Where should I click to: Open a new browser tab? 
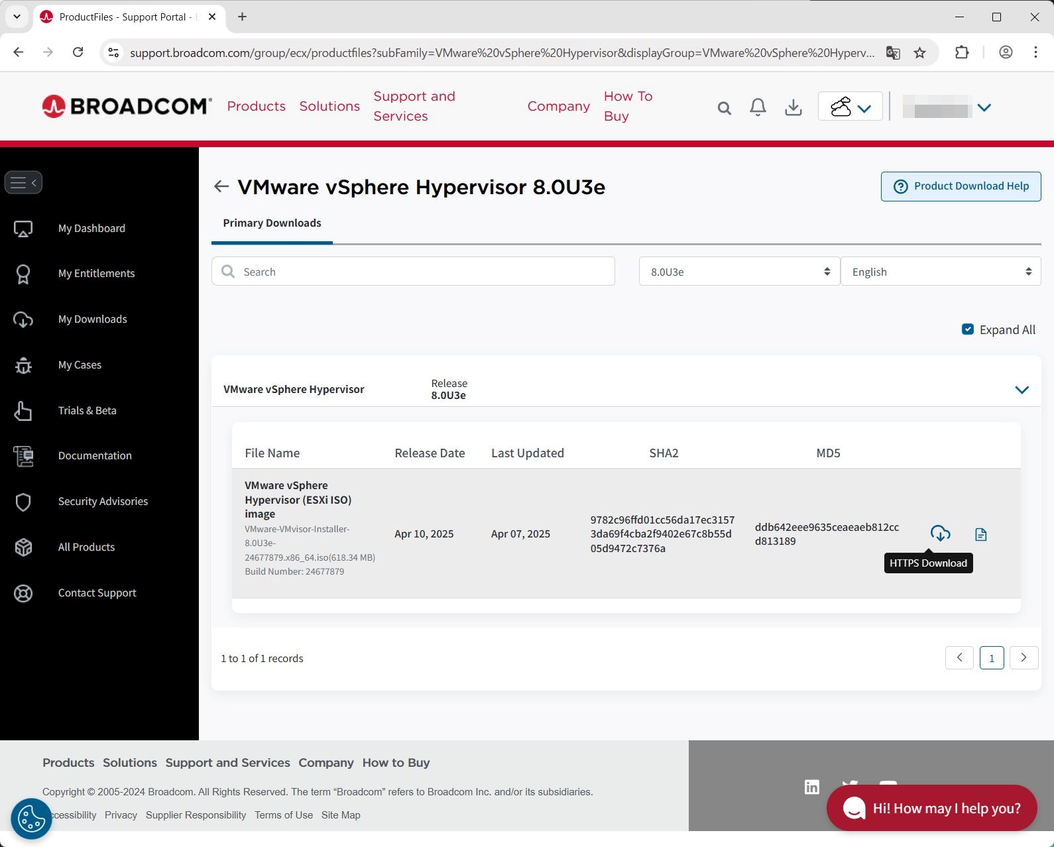[x=242, y=17]
